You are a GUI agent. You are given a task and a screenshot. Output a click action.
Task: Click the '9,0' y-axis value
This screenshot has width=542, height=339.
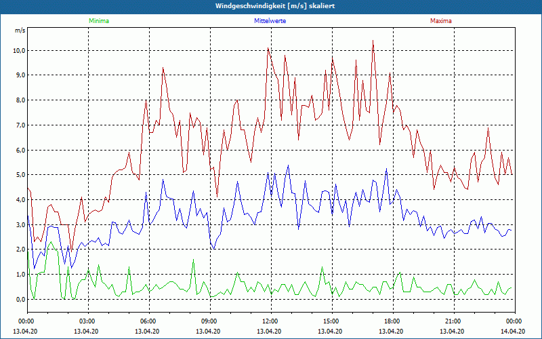(x=20, y=75)
